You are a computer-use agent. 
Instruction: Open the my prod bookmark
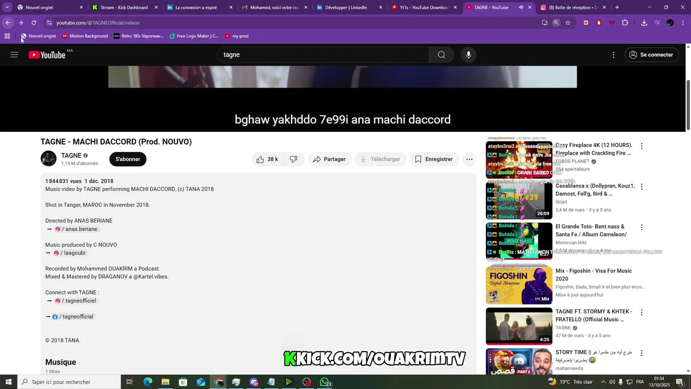[x=236, y=36]
